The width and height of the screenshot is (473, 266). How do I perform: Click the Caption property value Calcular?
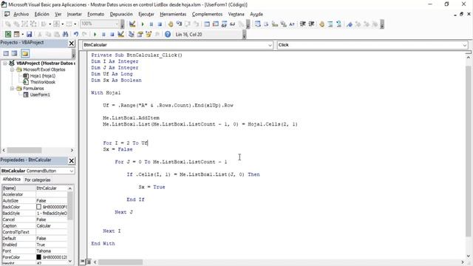coord(51,226)
